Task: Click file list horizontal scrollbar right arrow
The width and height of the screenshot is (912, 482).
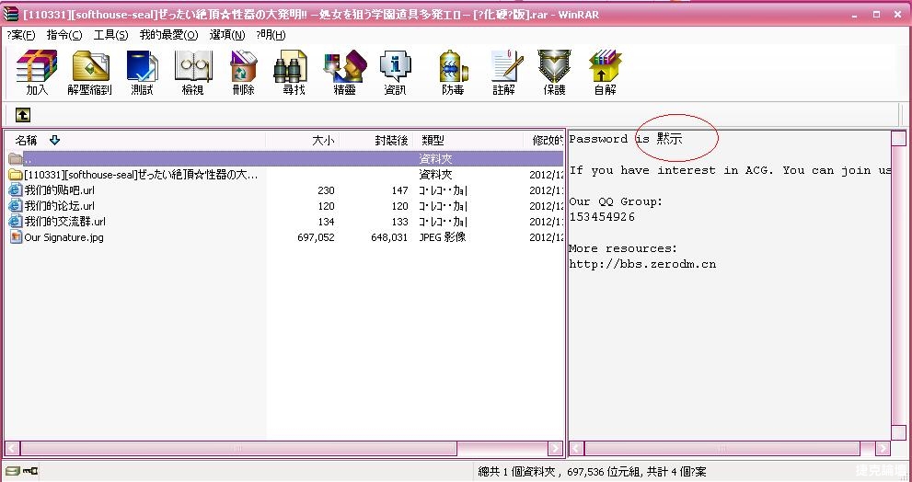Action: [555, 448]
